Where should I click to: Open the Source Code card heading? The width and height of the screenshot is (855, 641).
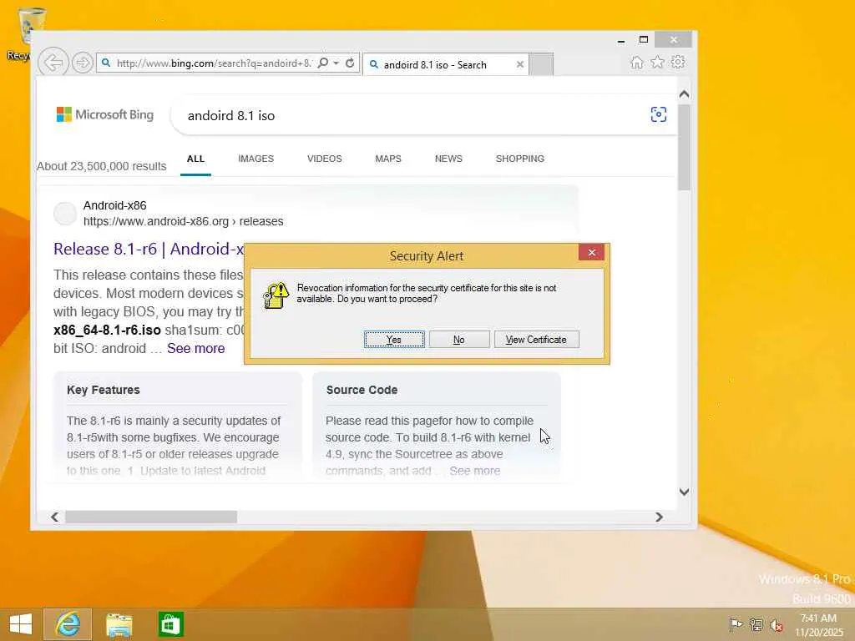coord(362,390)
